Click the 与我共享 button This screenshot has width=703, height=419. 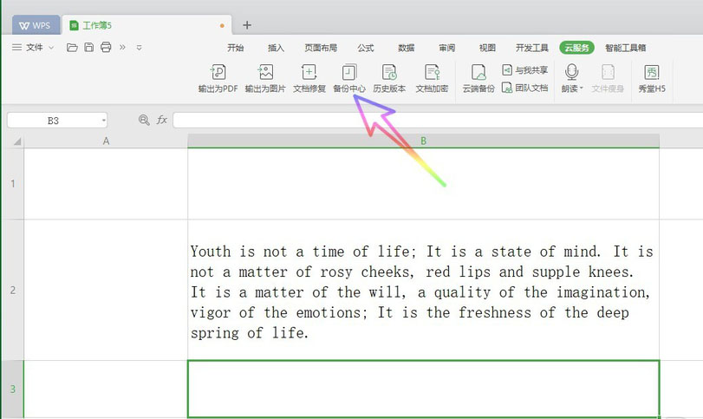pos(525,70)
